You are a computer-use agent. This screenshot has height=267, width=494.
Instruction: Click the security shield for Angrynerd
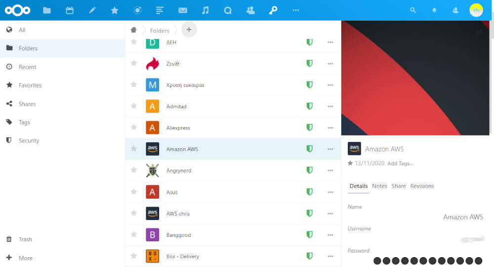[x=309, y=170]
